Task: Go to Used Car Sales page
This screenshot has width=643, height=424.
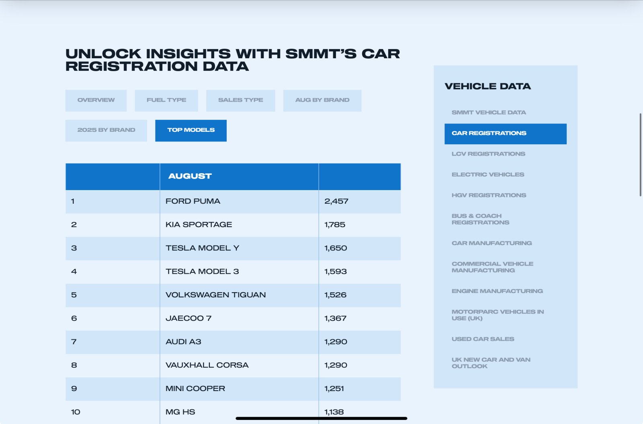Action: click(483, 339)
